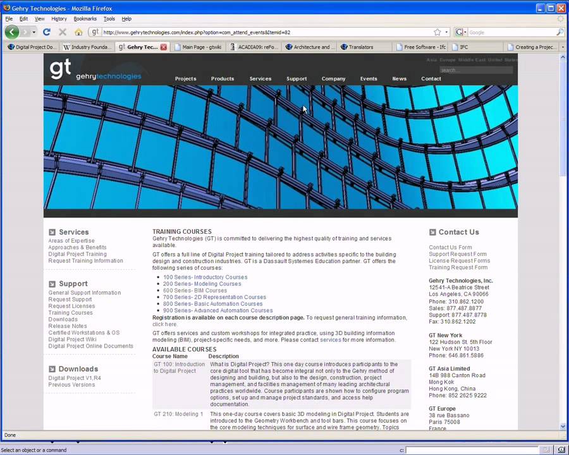Image resolution: width=569 pixels, height=455 pixels.
Task: Open the Support Request Form link
Action: 458,254
